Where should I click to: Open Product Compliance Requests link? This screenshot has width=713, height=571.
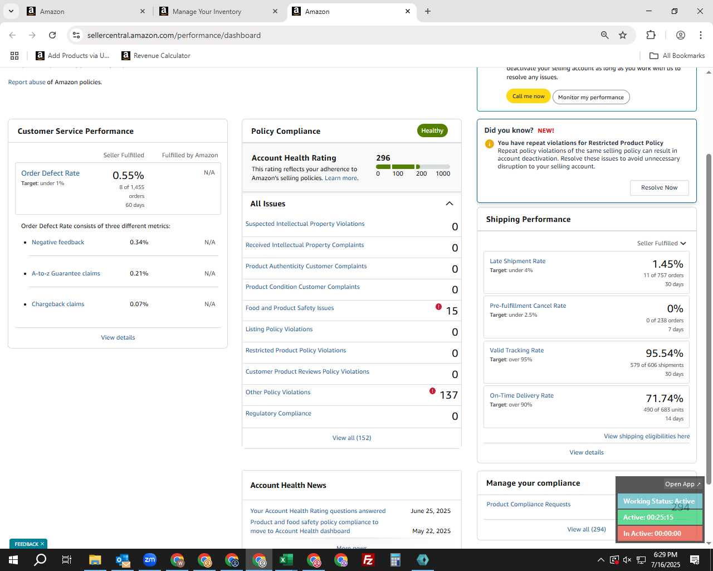coord(529,504)
